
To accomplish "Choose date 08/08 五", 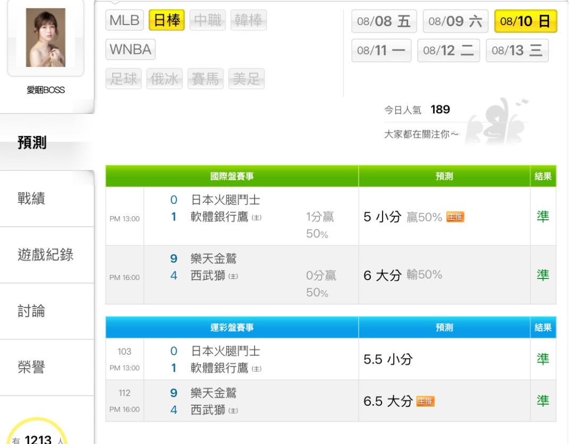I will (384, 21).
